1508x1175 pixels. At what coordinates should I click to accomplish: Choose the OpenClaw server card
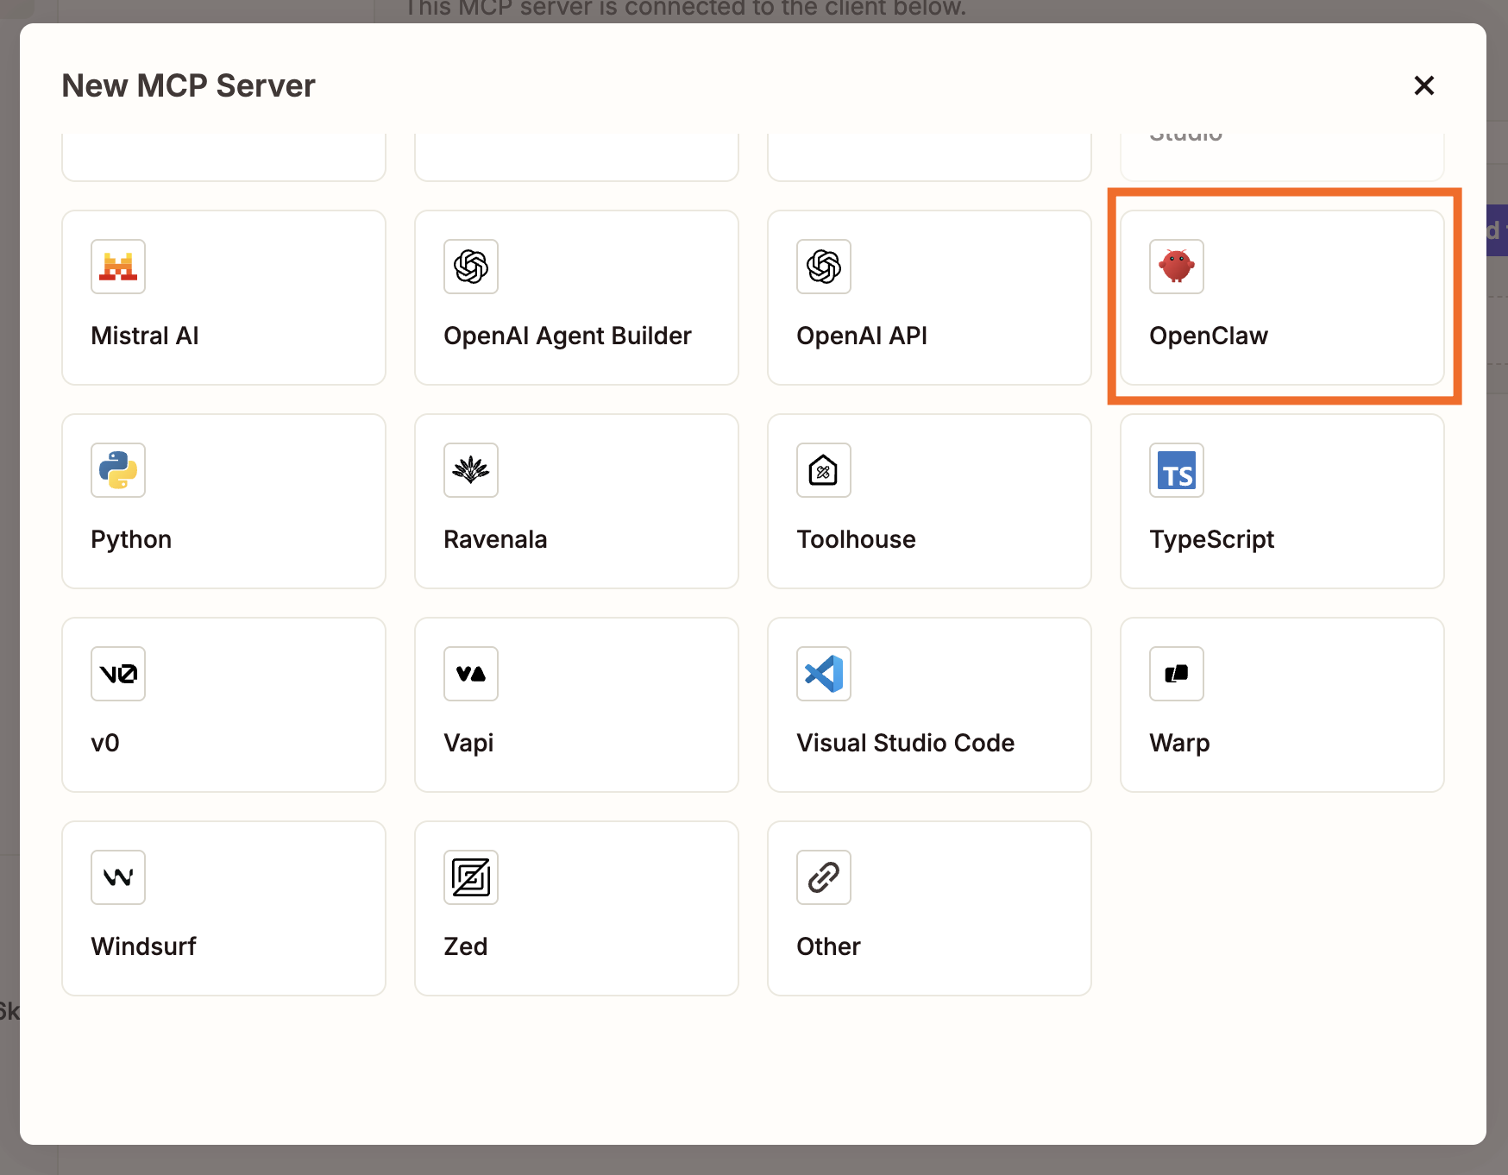1282,298
